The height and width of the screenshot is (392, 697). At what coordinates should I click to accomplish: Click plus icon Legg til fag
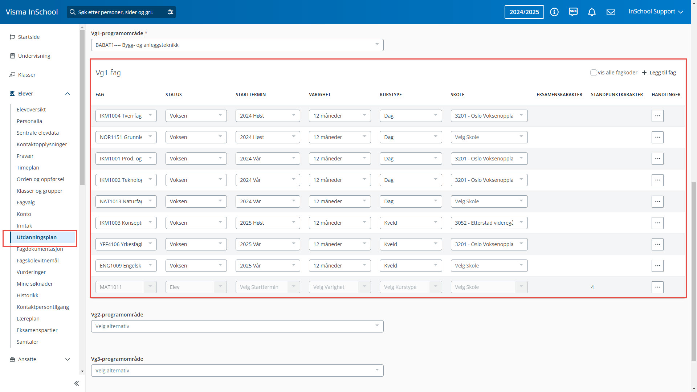[x=644, y=73]
